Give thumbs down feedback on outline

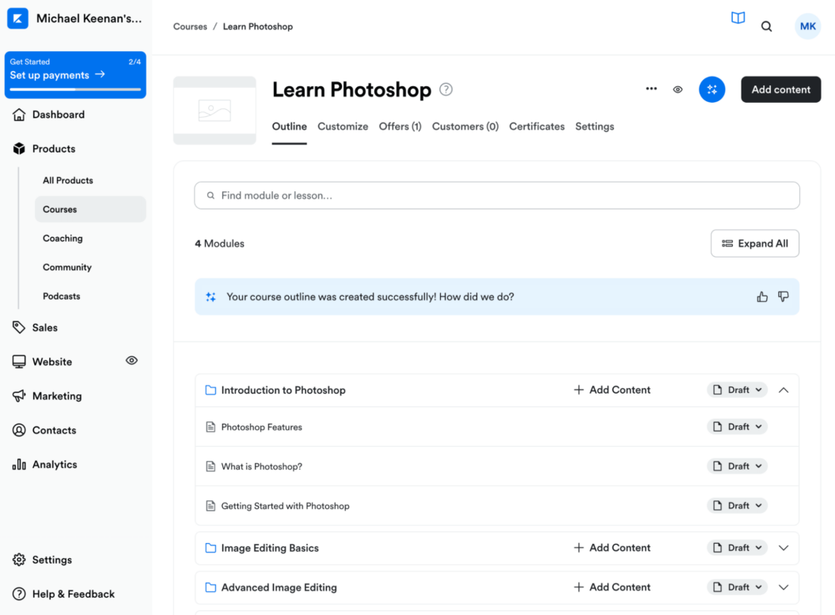(x=783, y=296)
